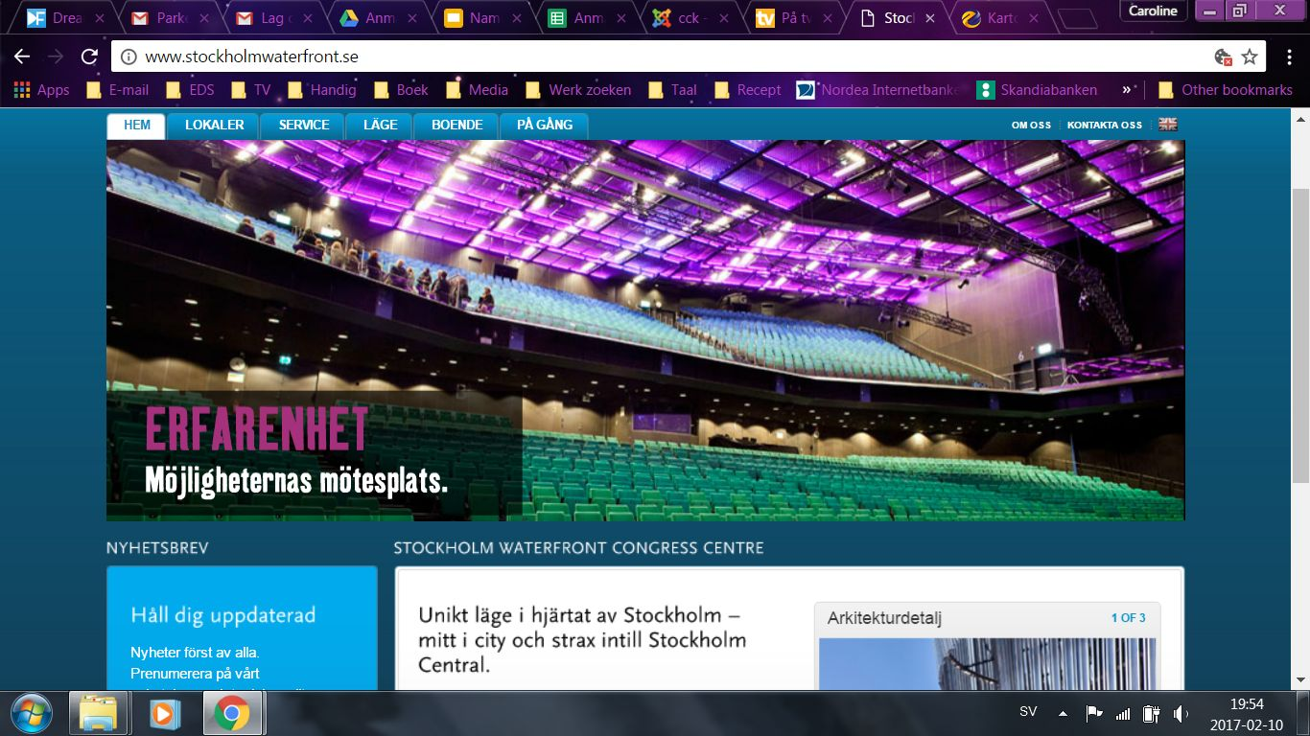Select the LOKALER navigation tab

[214, 126]
